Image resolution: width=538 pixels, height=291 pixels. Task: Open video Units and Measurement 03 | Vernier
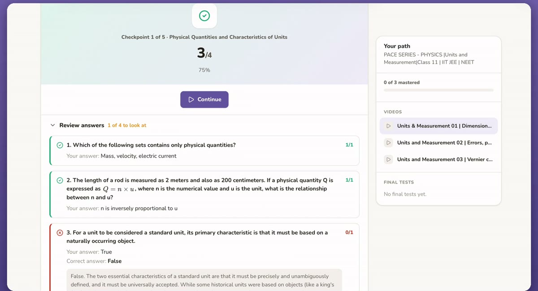[x=438, y=159]
